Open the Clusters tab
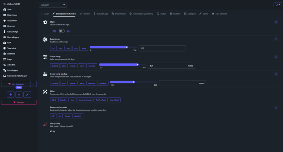The image size is (283, 152). point(175,14)
